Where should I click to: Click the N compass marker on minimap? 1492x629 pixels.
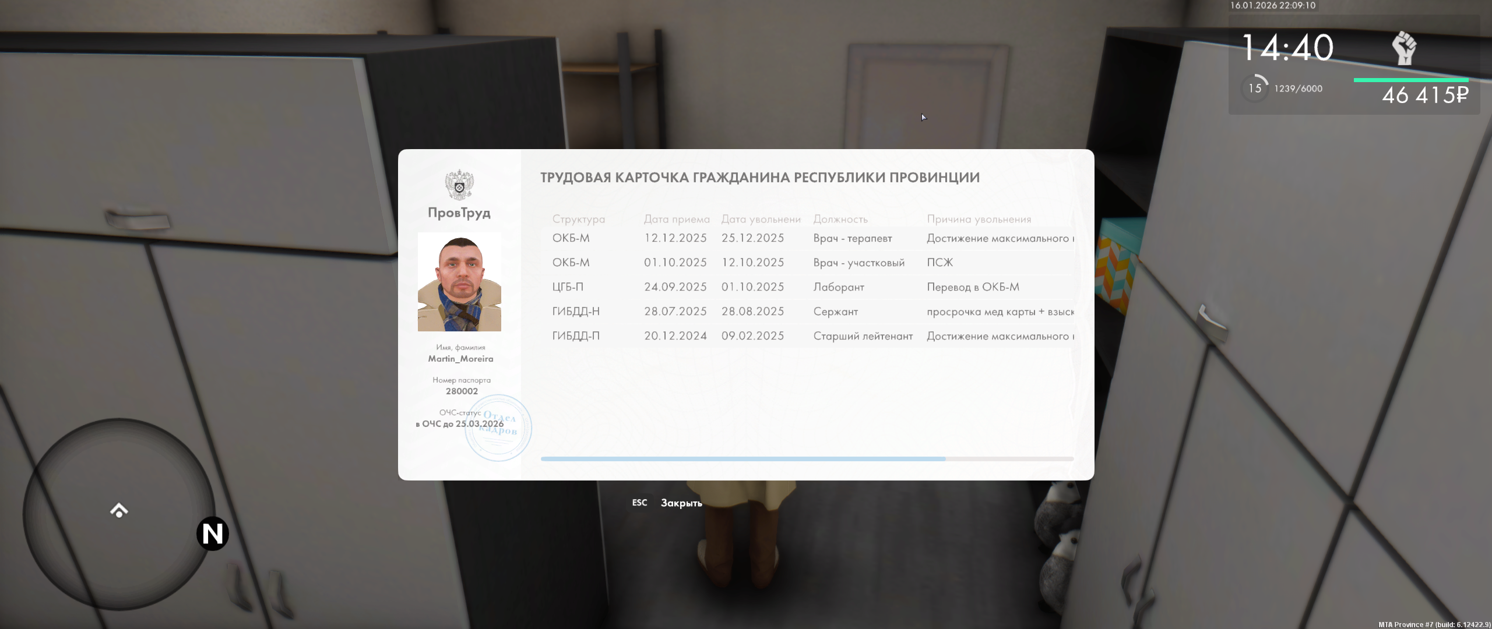[x=213, y=533]
